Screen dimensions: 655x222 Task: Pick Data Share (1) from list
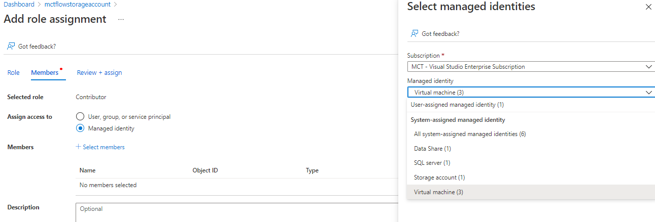(x=432, y=149)
